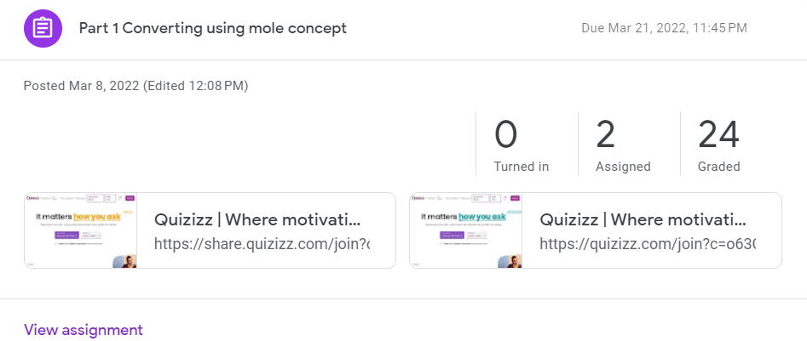Image resolution: width=807 pixels, height=341 pixels.
Task: Click the purple assignment clipboard icon
Action: [43, 28]
